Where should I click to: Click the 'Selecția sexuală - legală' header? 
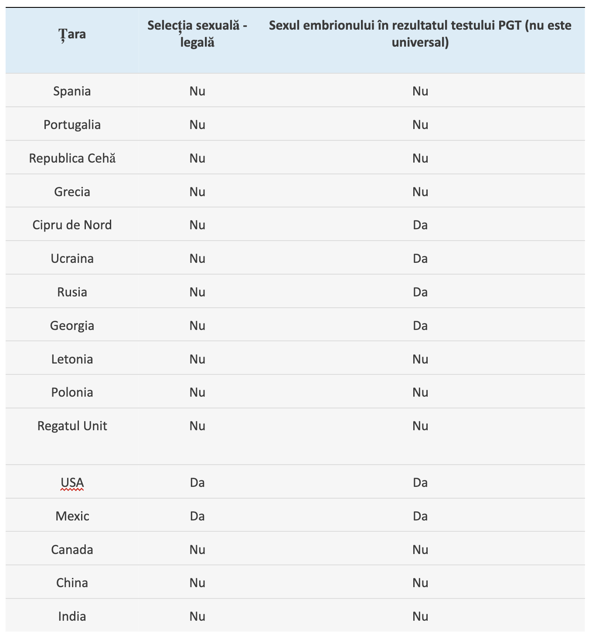[197, 34]
